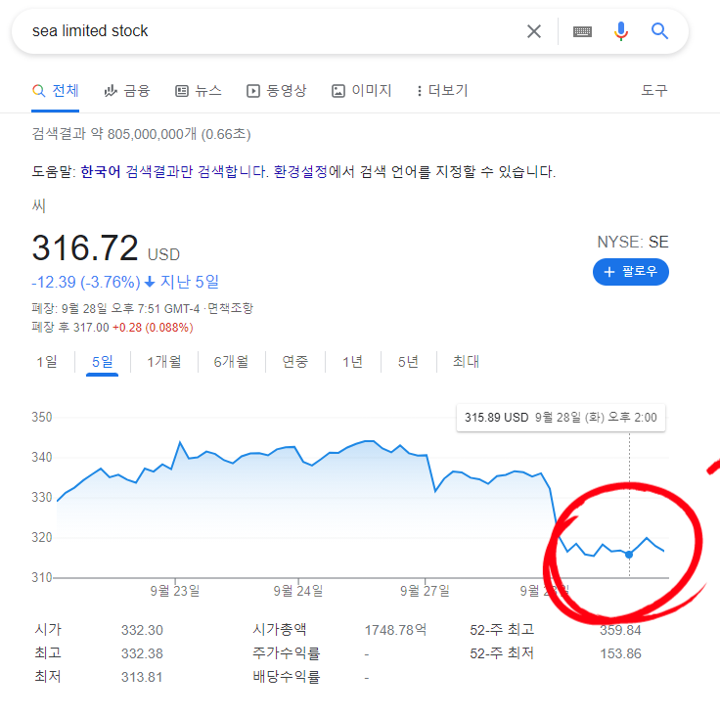Click the blue data point on the chart
720x717 pixels.
[629, 555]
